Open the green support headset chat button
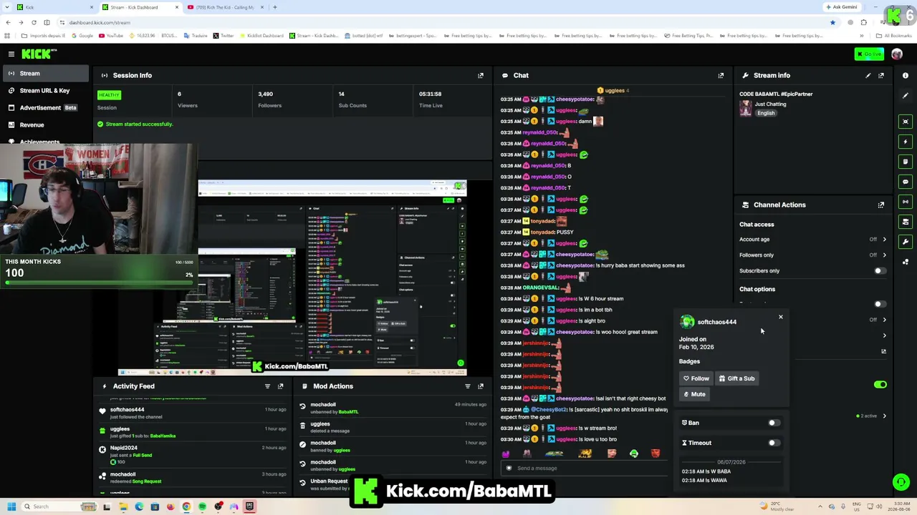Image resolution: width=917 pixels, height=515 pixels. (901, 482)
